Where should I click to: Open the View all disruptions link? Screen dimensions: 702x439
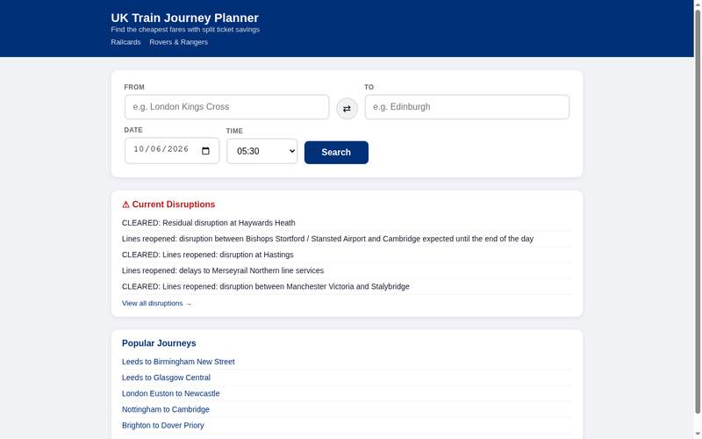tap(157, 303)
